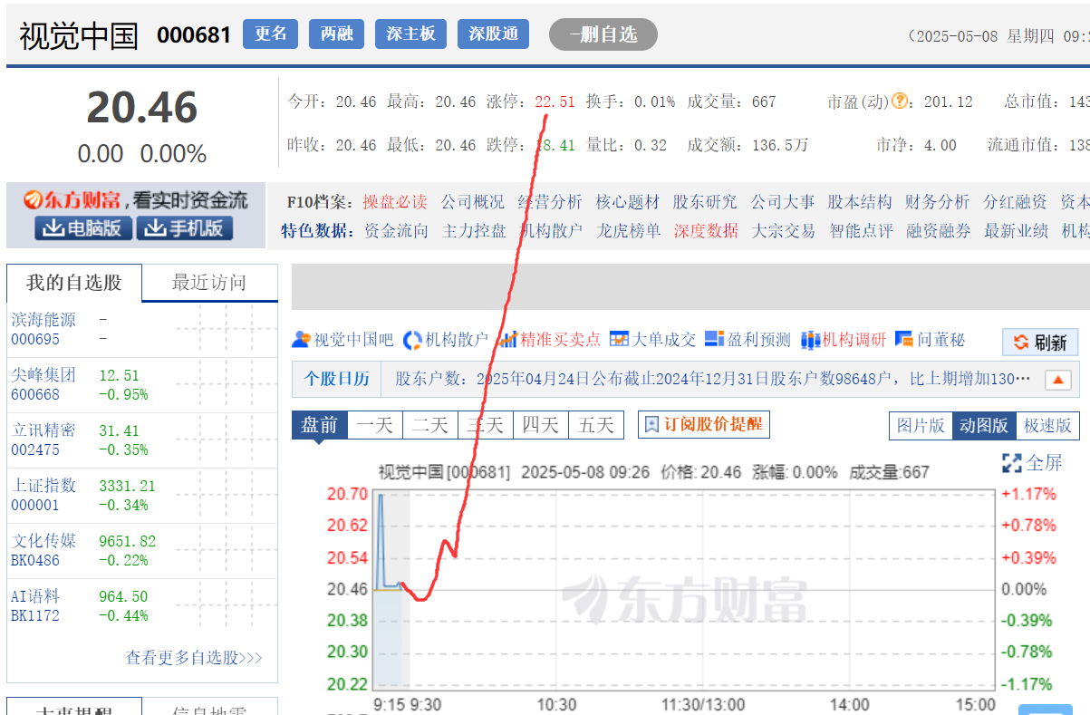Click 订阅股价提醒 button

703,424
